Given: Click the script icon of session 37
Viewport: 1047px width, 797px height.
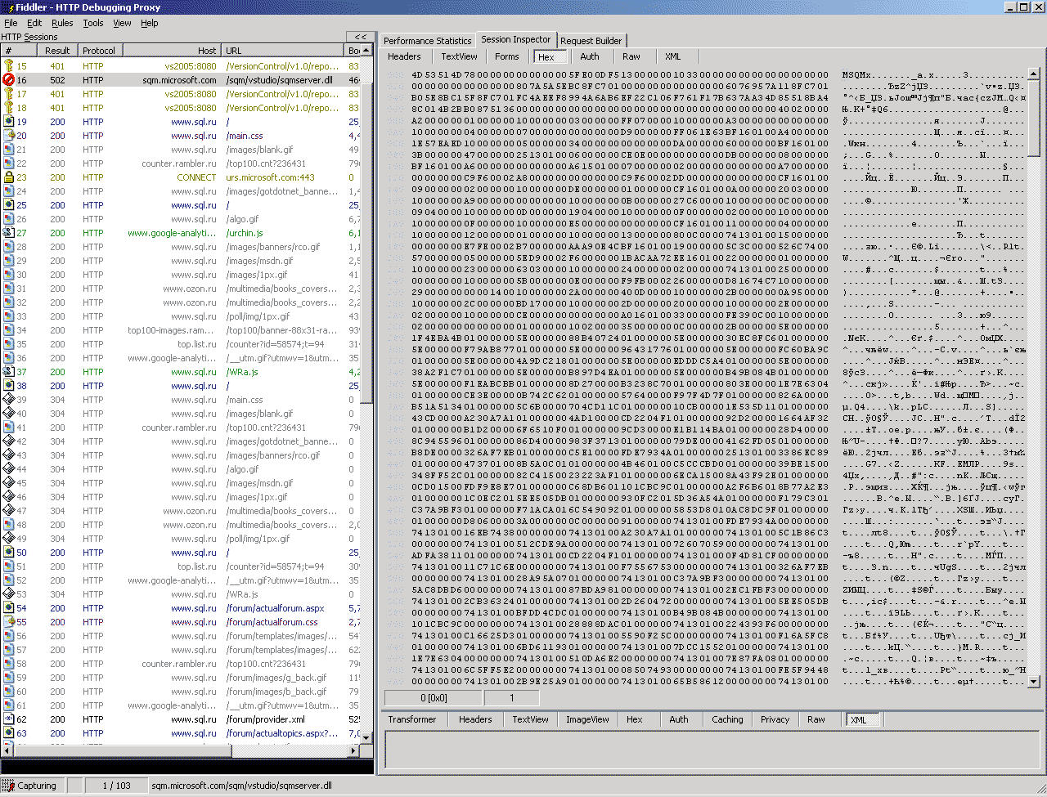Looking at the screenshot, I should point(9,372).
